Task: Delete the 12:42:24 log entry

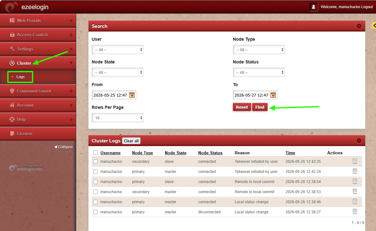Action: pos(355,171)
